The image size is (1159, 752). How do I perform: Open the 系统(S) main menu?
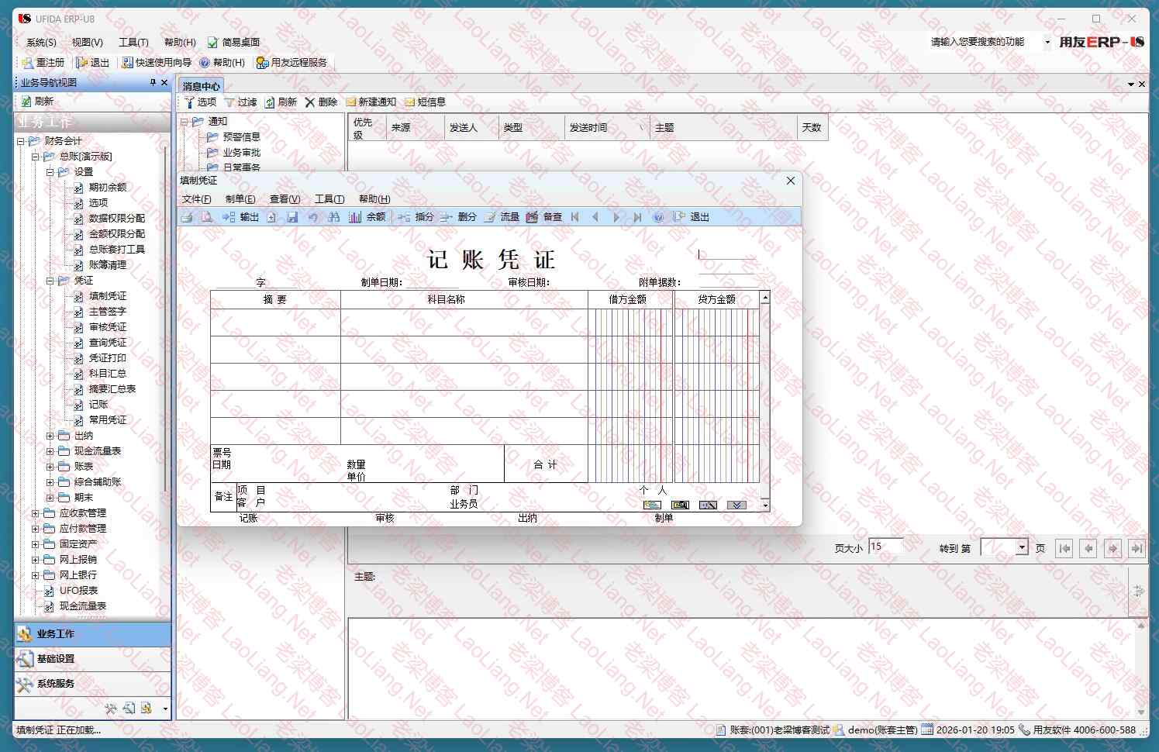click(x=41, y=43)
